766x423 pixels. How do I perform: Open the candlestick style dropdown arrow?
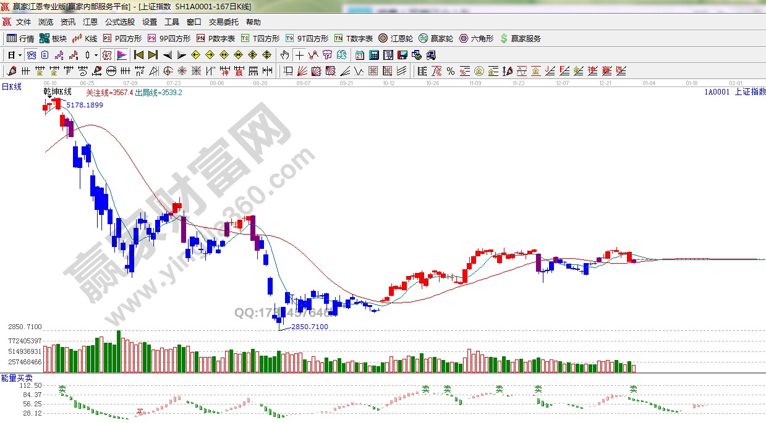(x=96, y=55)
